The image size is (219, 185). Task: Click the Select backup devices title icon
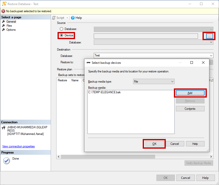[88, 63]
